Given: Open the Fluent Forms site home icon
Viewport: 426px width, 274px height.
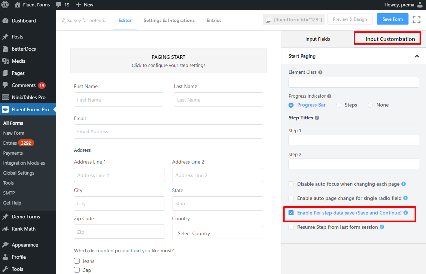Looking at the screenshot, I should pyautogui.click(x=17, y=5).
